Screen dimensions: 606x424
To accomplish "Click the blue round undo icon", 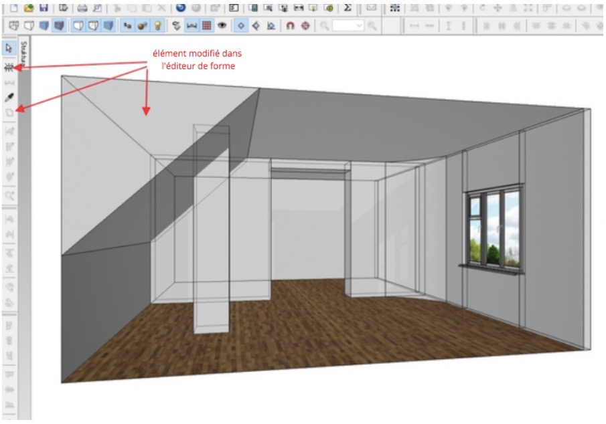I will tap(181, 7).
